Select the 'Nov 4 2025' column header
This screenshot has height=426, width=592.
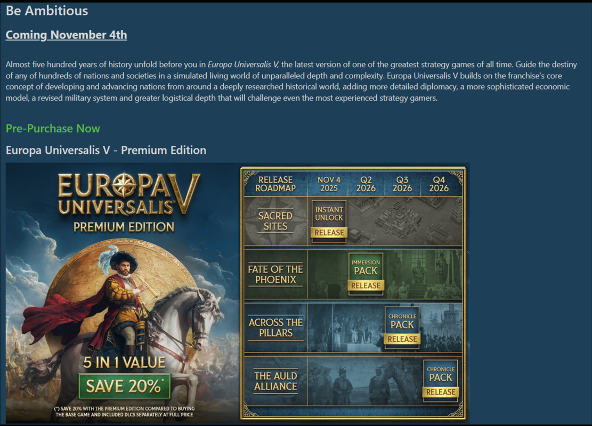coord(329,184)
